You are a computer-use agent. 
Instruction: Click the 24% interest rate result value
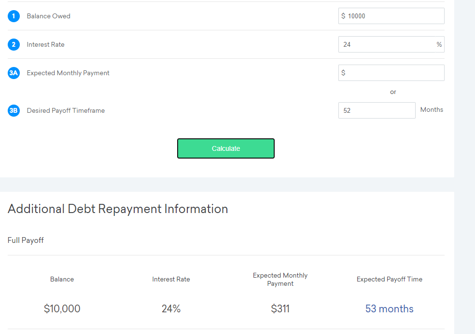[x=171, y=308]
